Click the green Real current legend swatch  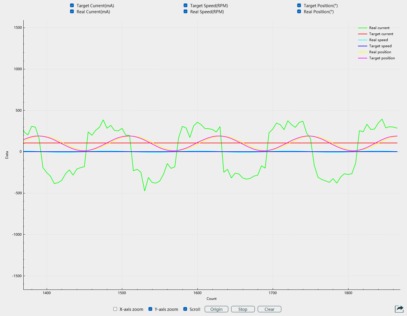pyautogui.click(x=363, y=28)
